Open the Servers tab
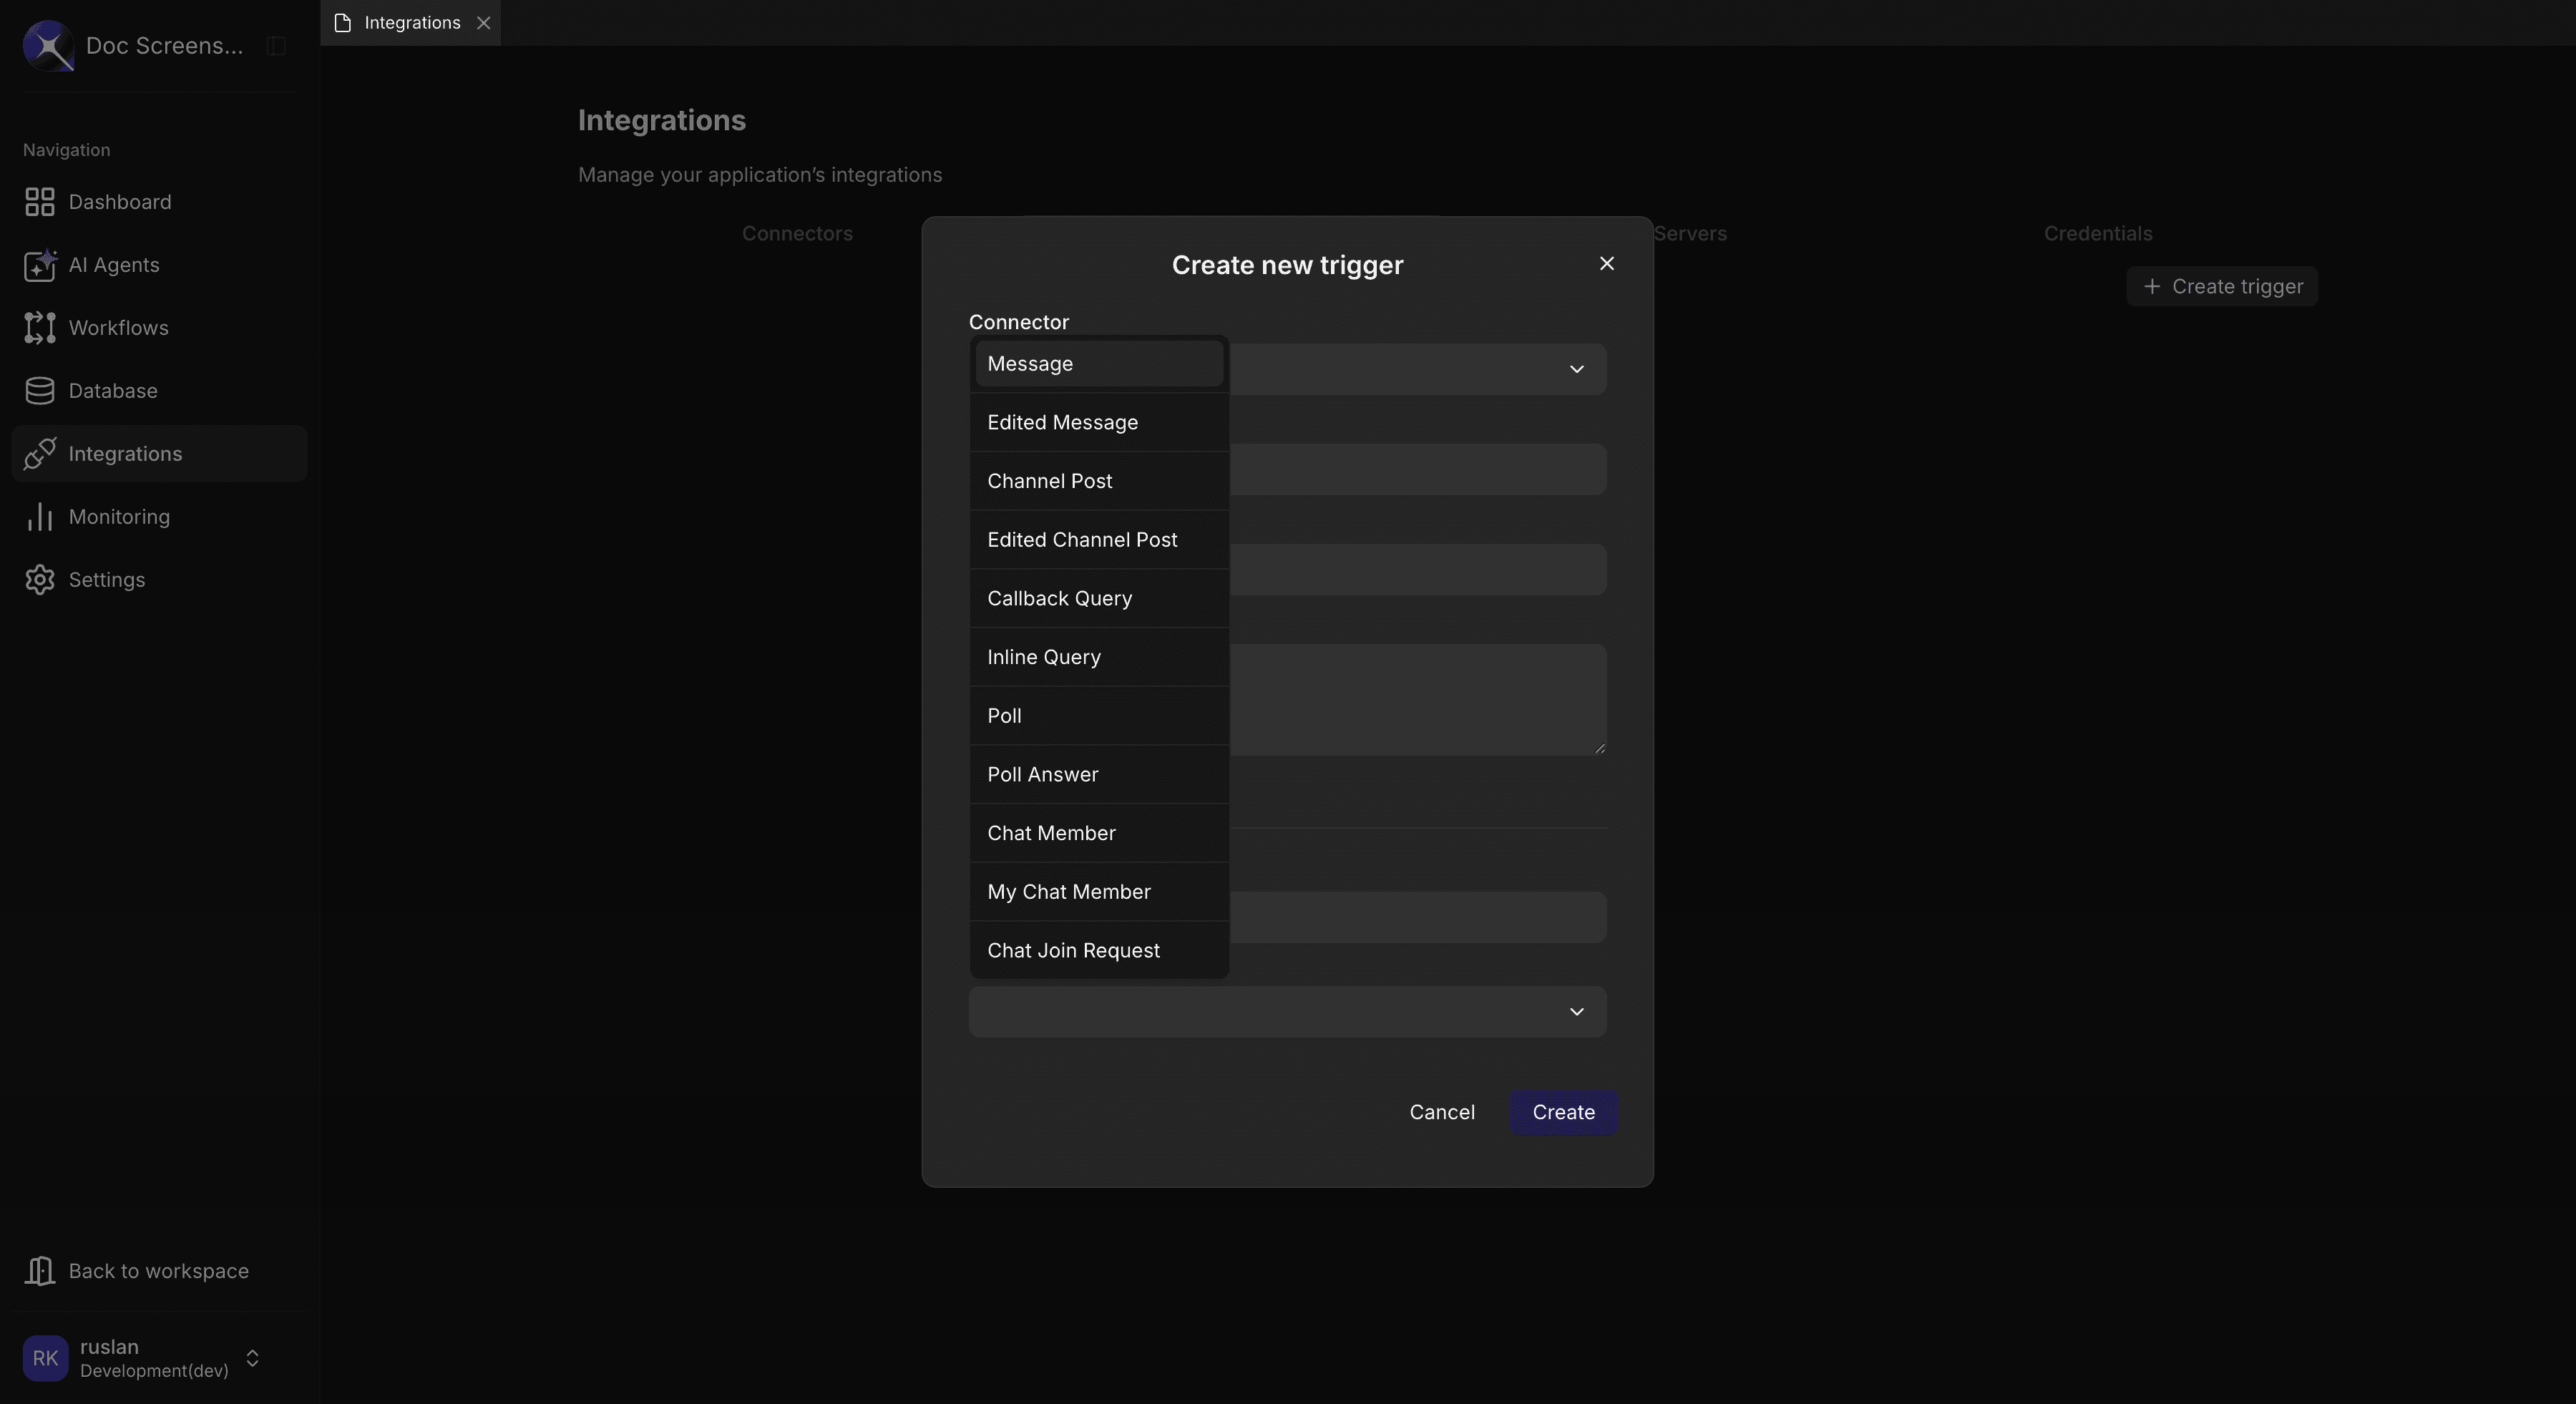The width and height of the screenshot is (2576, 1404). (1690, 233)
